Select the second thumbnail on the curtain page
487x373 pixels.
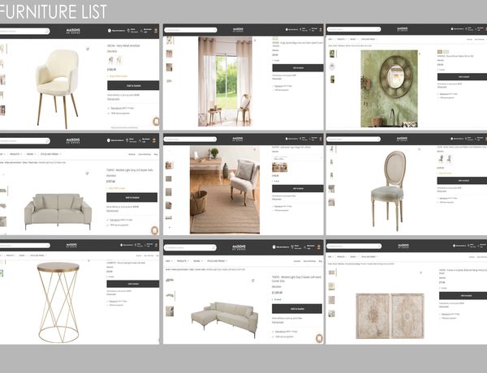[169, 54]
